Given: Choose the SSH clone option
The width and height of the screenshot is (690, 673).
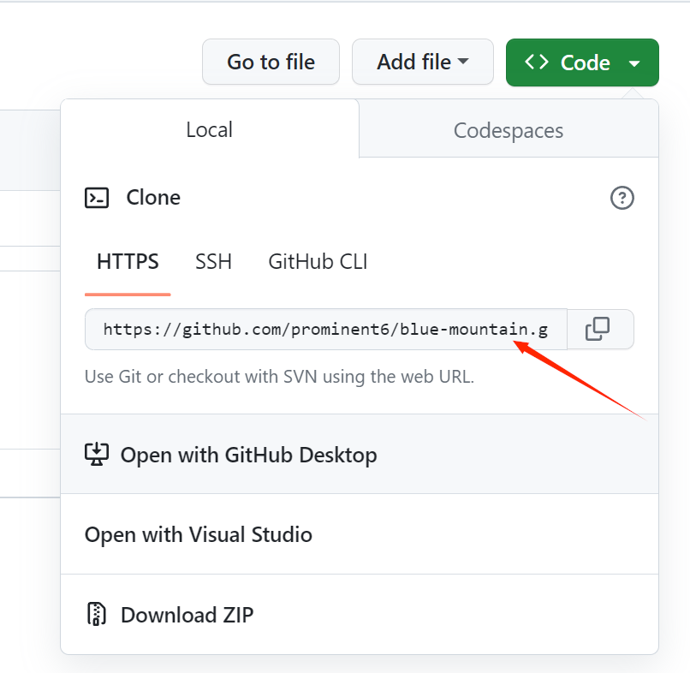Looking at the screenshot, I should 213,261.
